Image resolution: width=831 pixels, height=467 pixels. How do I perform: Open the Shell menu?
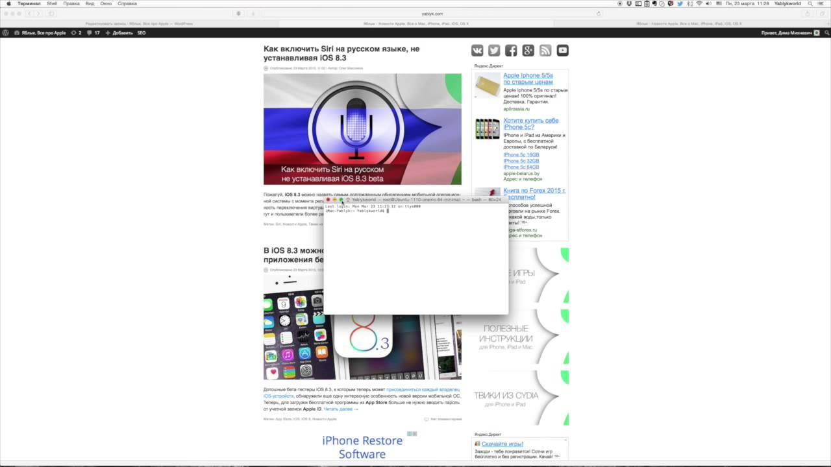tap(52, 4)
